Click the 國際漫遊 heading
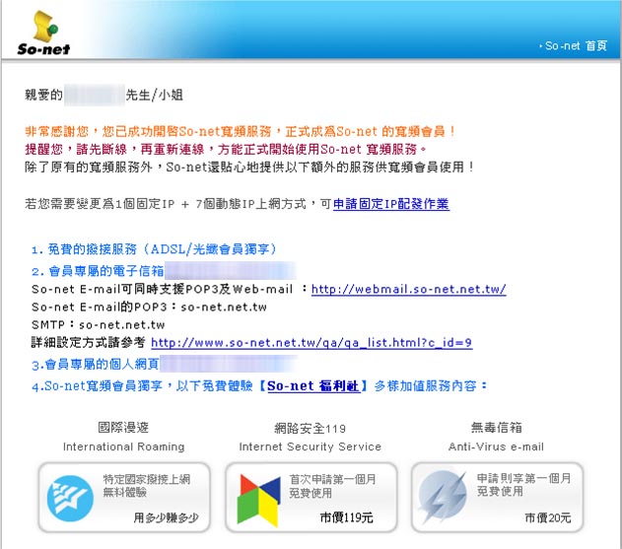Viewport: 622px width, 549px height. point(123,427)
